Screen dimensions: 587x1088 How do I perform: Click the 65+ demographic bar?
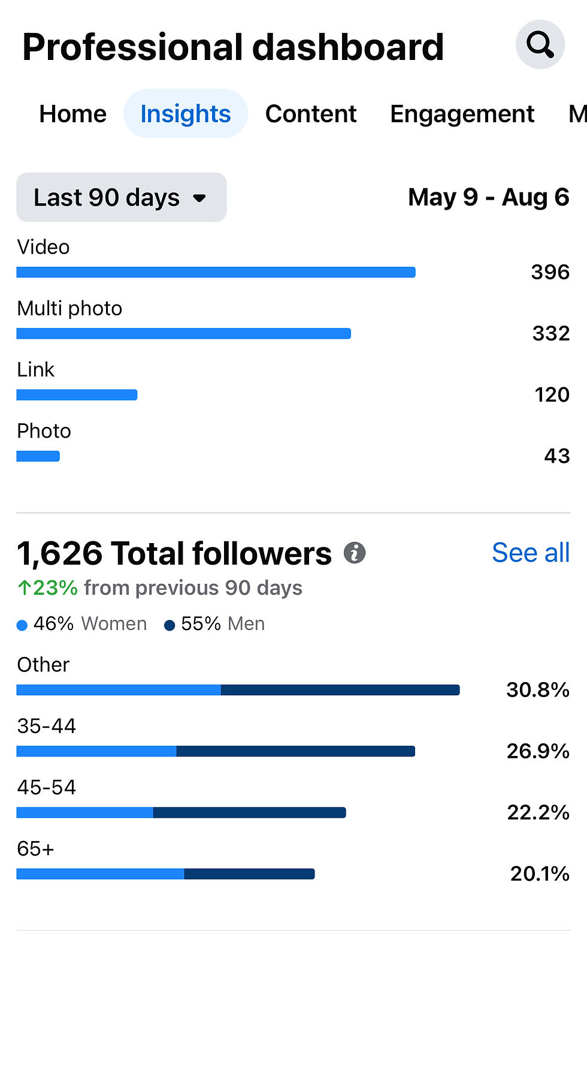165,873
